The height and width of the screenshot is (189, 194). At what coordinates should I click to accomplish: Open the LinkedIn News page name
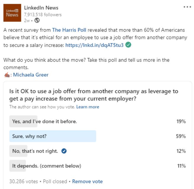[41, 8]
